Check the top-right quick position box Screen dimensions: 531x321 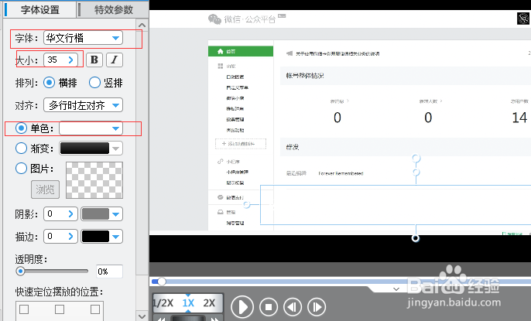[x=95, y=309]
